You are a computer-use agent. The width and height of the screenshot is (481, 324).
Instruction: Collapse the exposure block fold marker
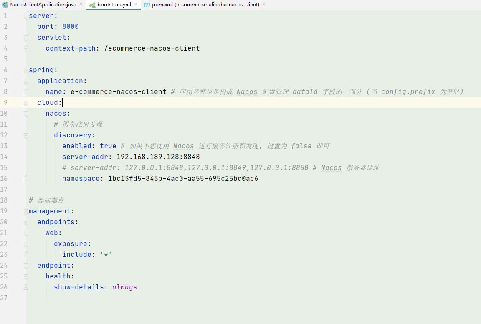click(26, 244)
